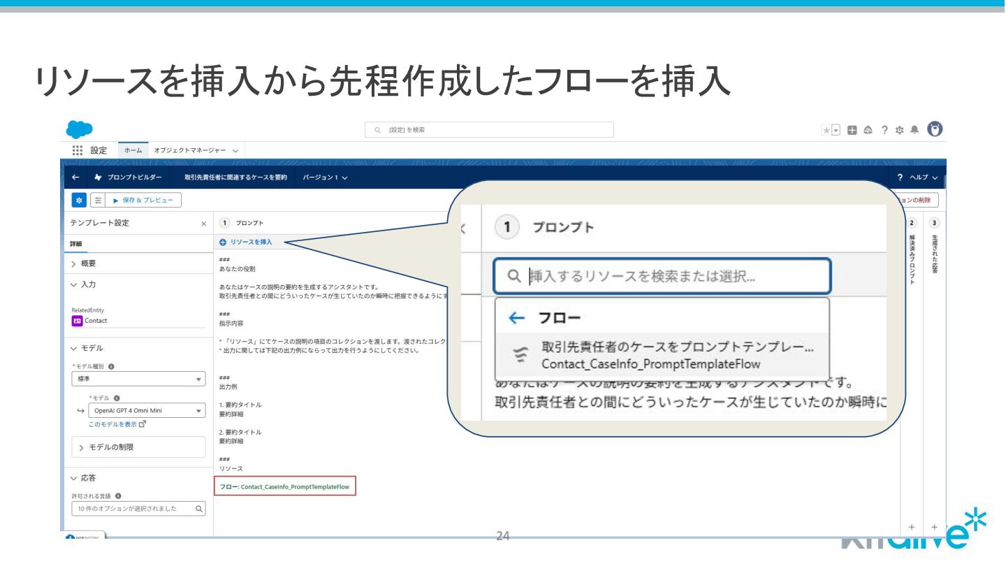The width and height of the screenshot is (1006, 566).
Task: Switch to オブジェクトマネージャー tab
Action: click(x=191, y=151)
